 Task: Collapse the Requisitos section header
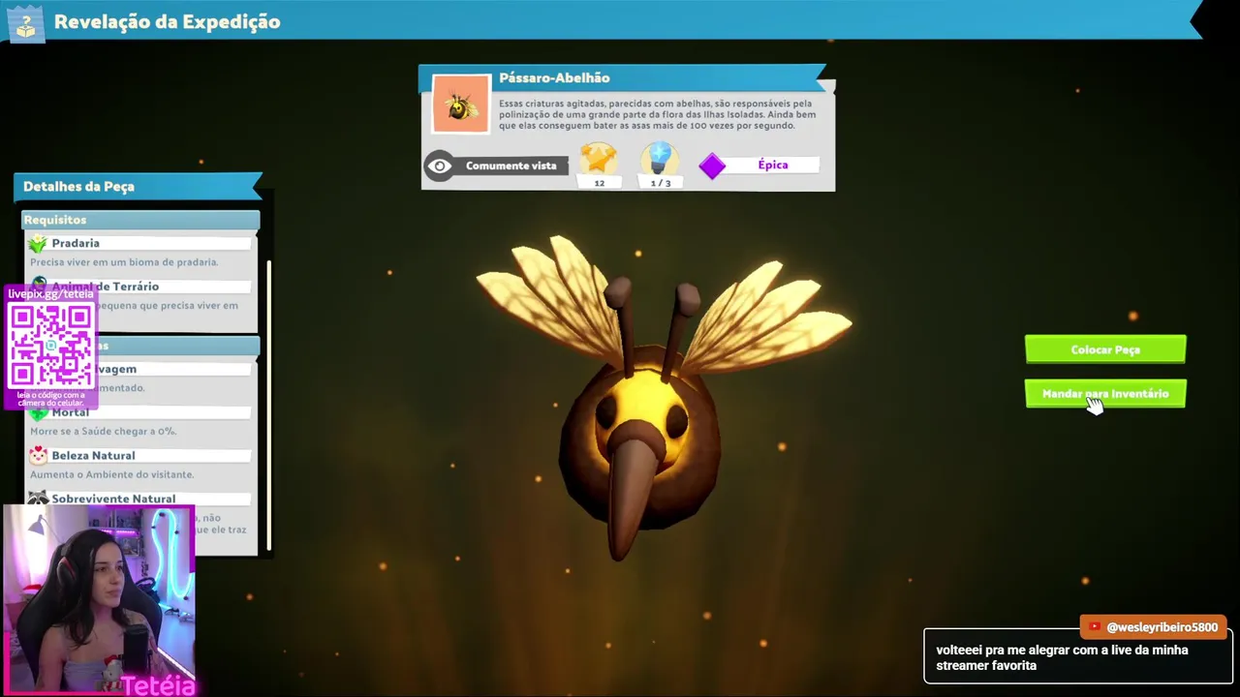pos(141,220)
